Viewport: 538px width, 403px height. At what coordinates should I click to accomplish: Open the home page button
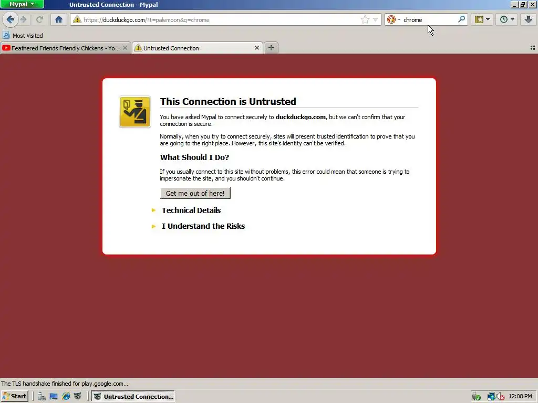tap(59, 19)
